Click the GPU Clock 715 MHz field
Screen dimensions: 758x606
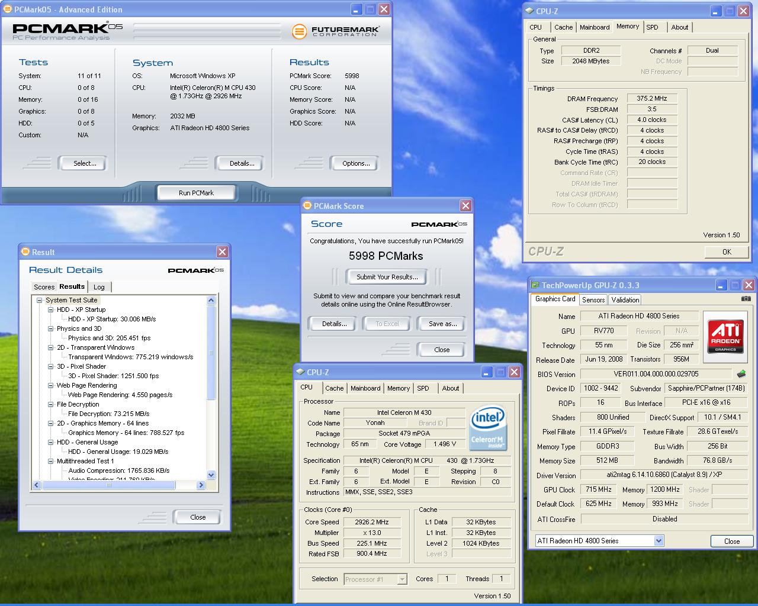point(599,490)
